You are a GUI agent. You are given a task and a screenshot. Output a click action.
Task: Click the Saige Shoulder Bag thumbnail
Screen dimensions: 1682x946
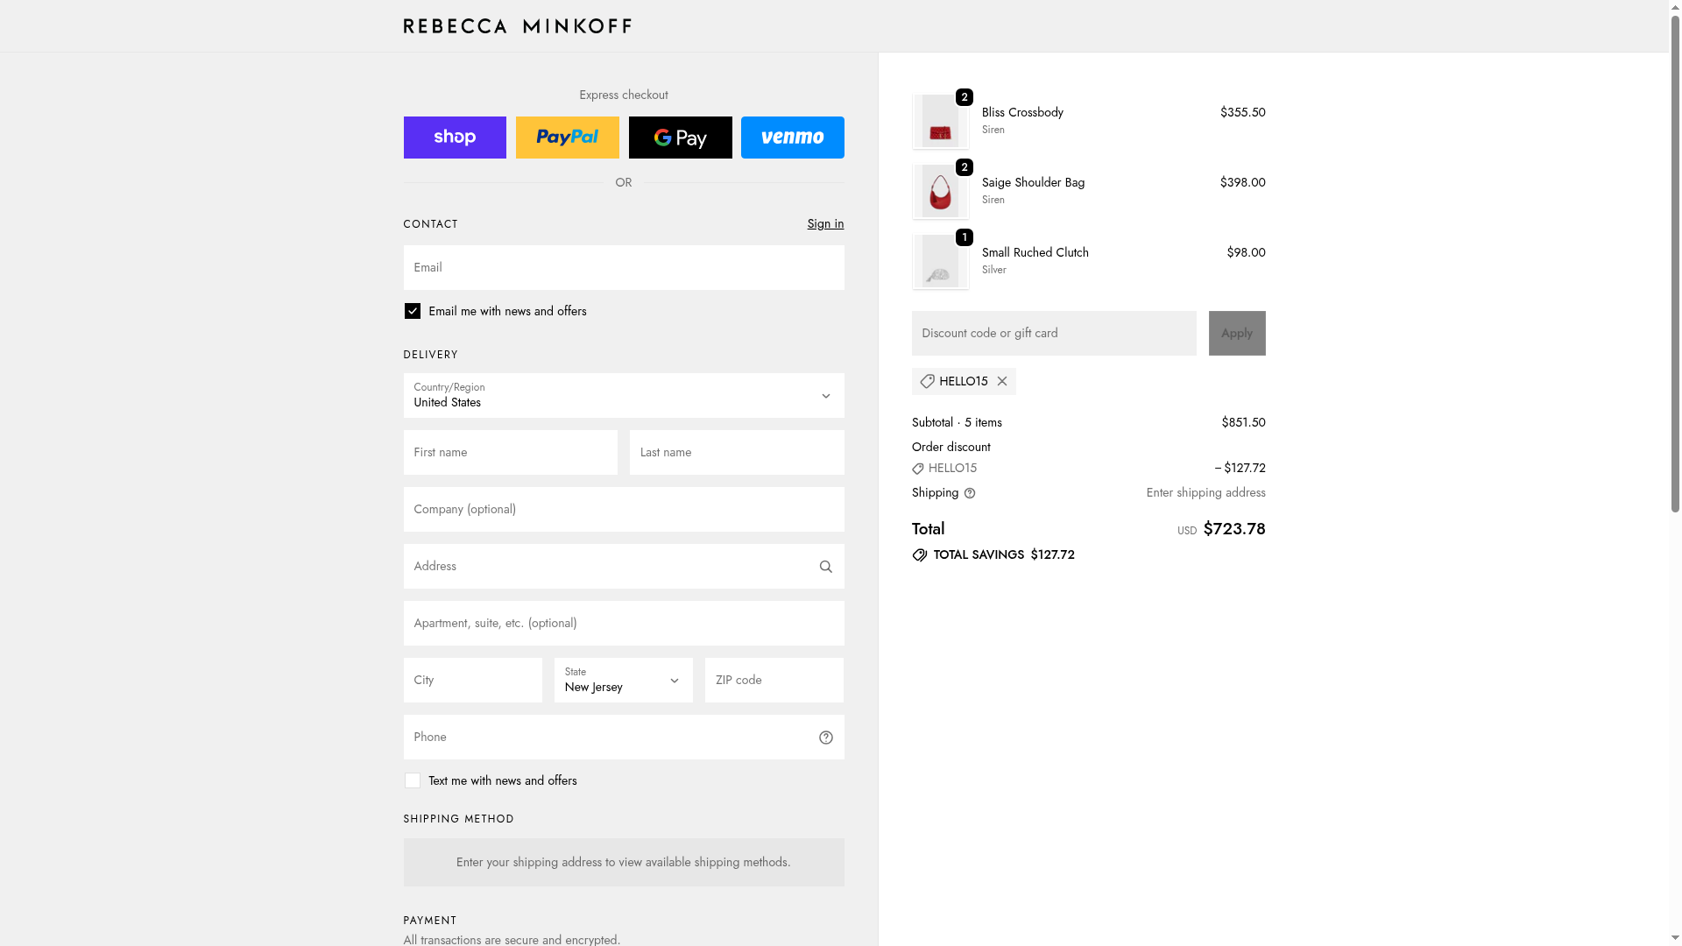940,192
